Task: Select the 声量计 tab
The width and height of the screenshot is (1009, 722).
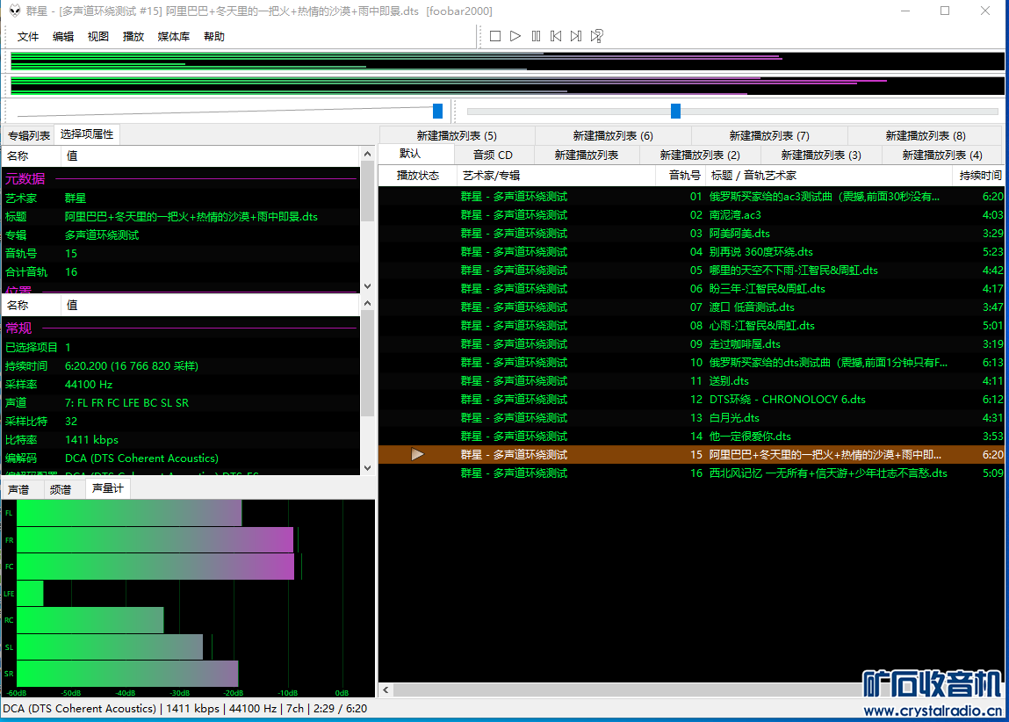Action: click(x=107, y=488)
